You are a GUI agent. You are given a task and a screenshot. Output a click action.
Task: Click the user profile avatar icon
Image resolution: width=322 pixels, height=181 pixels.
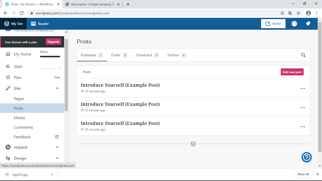[294, 24]
